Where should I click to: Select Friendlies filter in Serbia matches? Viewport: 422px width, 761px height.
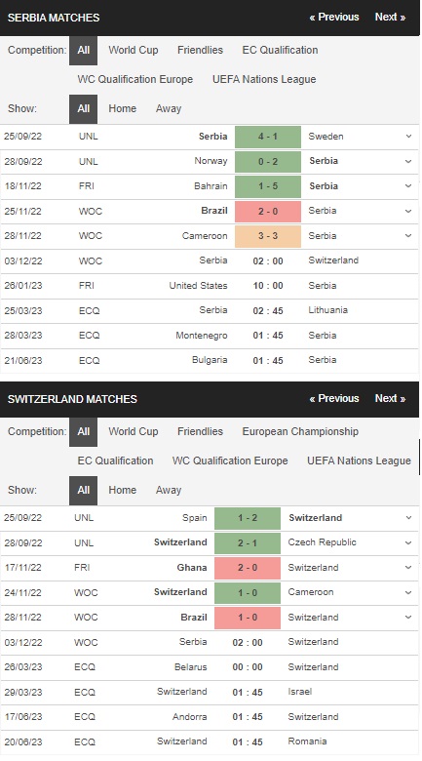[201, 50]
